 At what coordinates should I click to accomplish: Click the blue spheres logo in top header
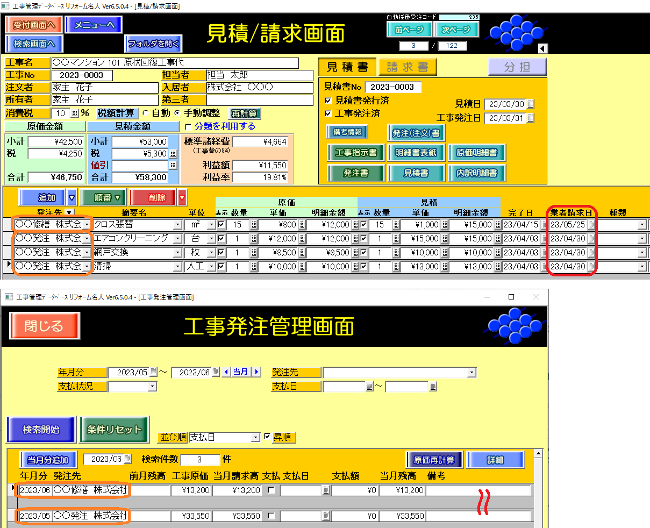[x=515, y=32]
